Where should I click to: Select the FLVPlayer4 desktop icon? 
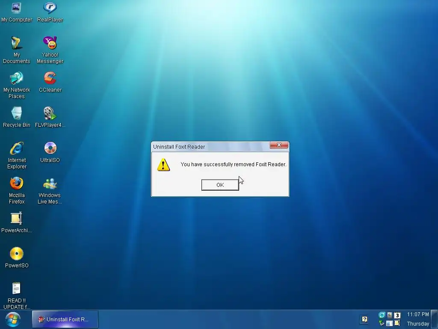pyautogui.click(x=50, y=117)
